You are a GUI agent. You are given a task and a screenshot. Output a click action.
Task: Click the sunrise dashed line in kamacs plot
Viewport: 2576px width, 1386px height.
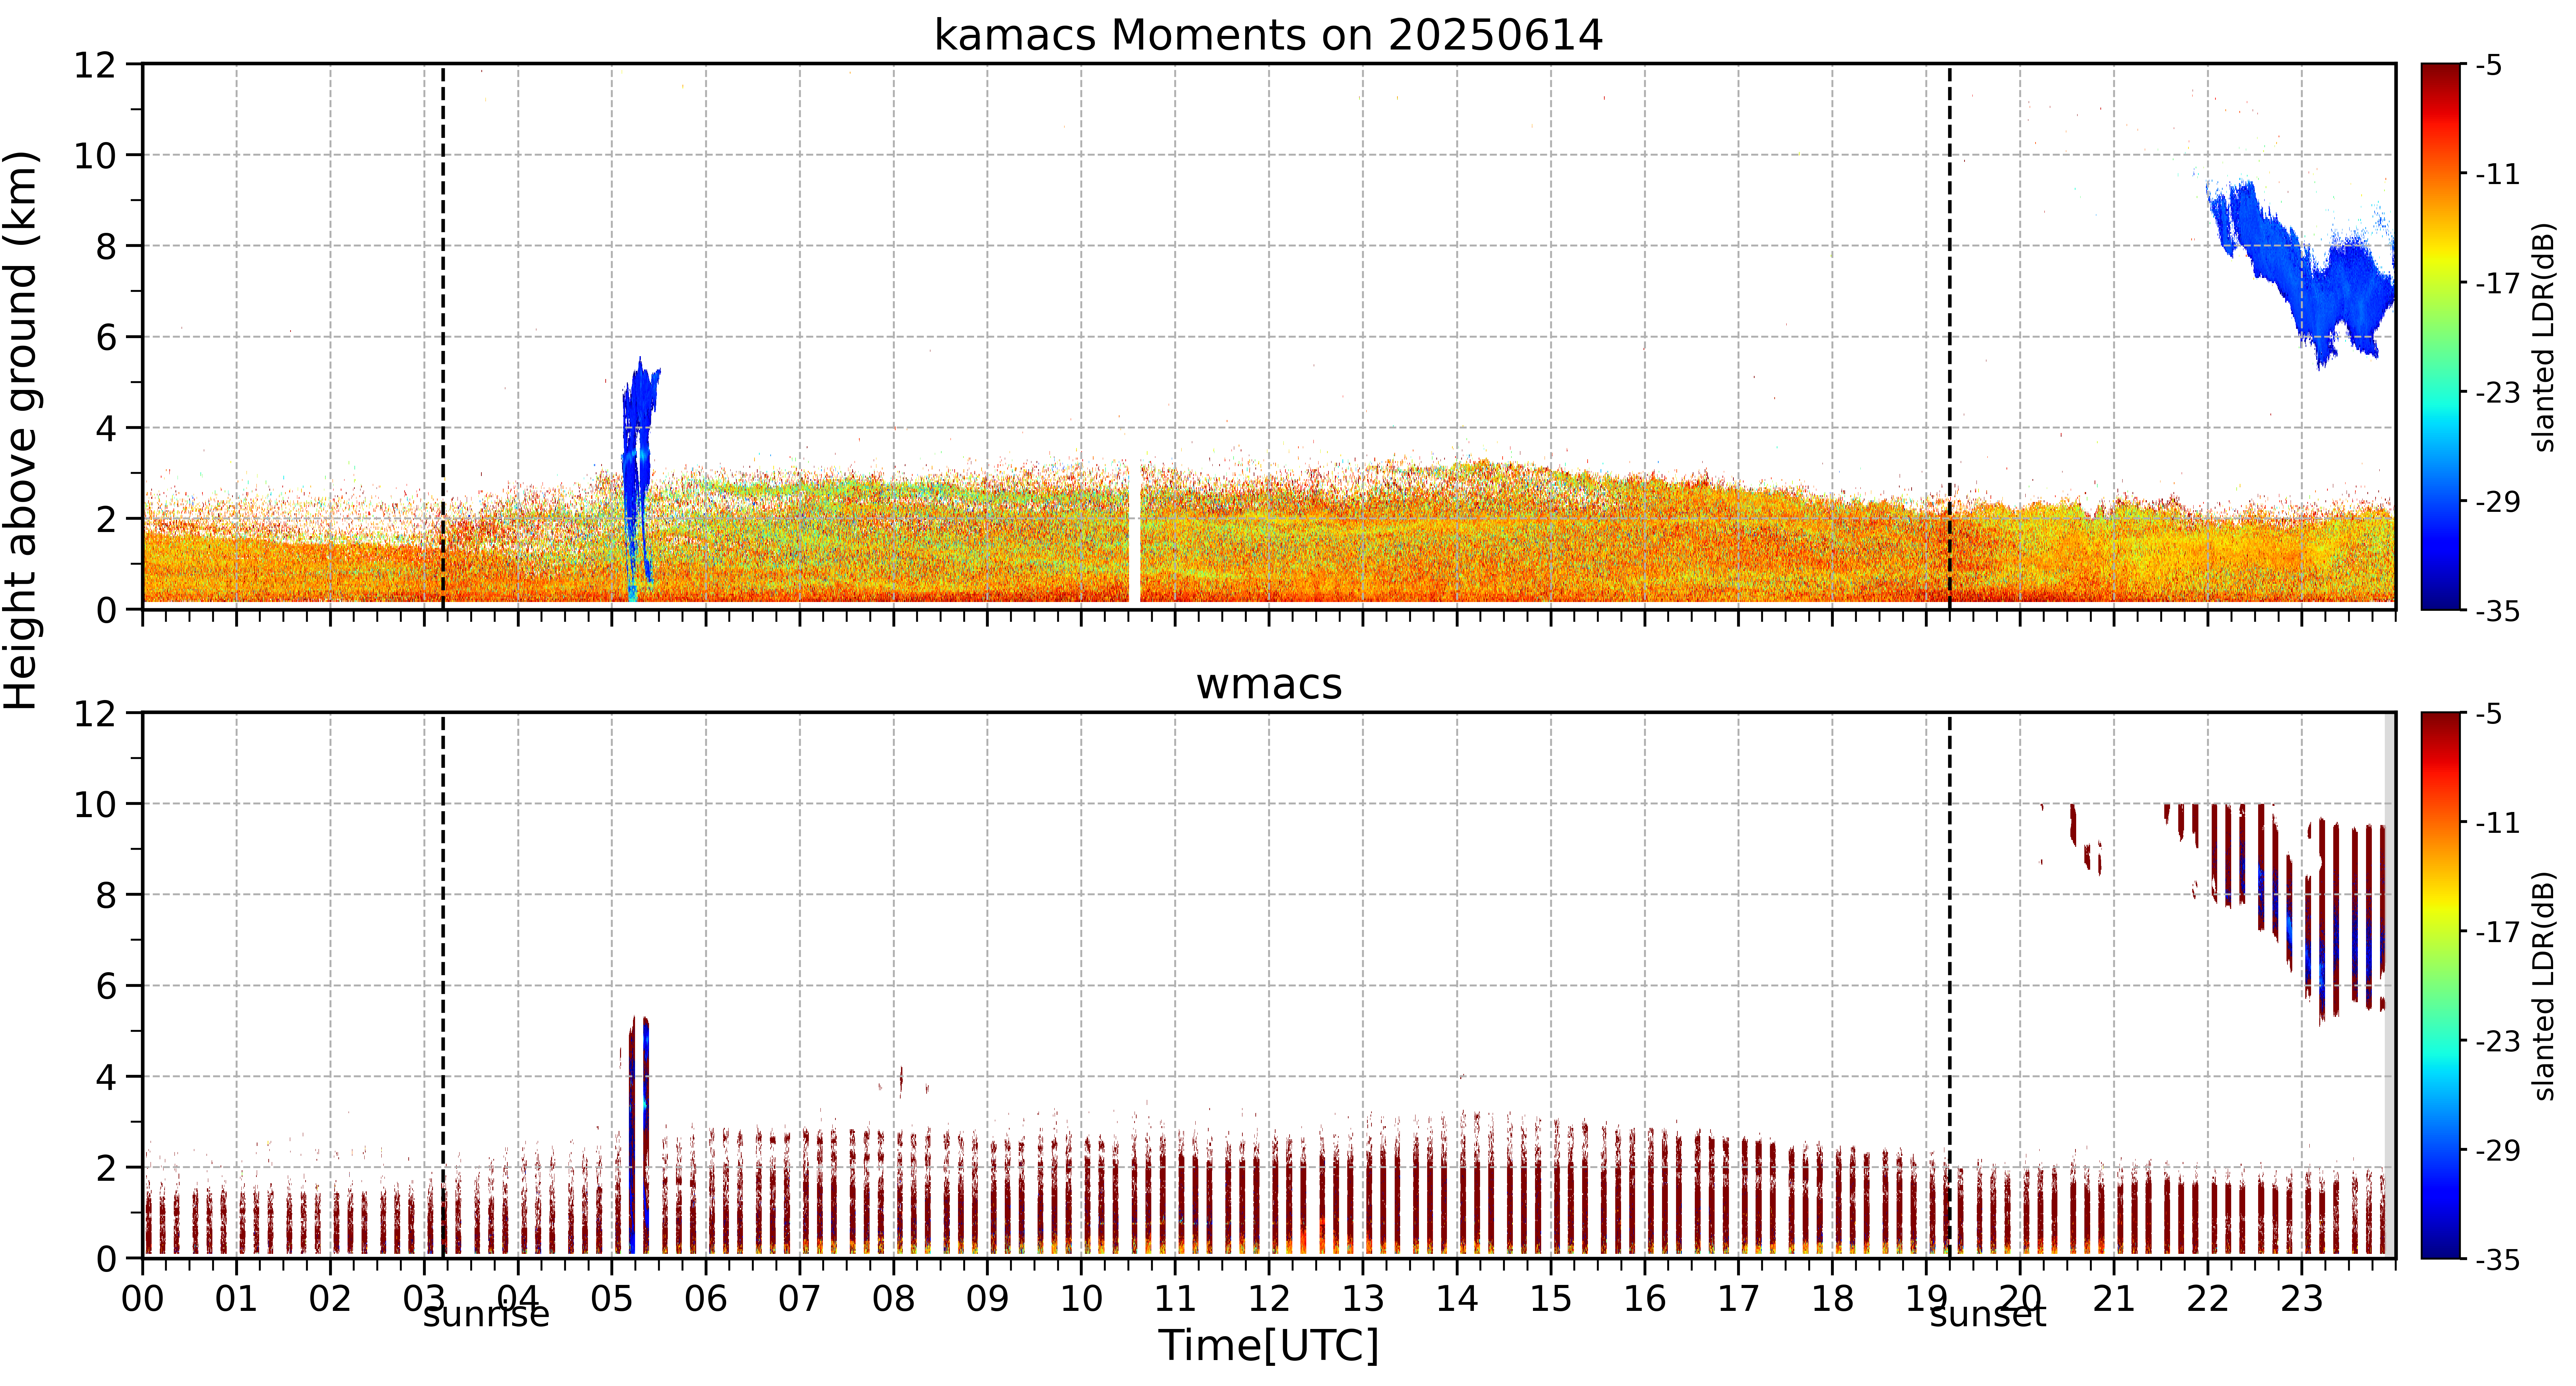pos(443,337)
